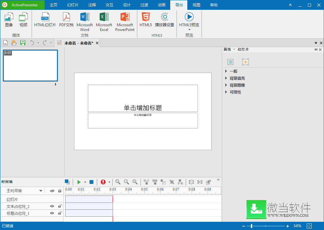Play the timeline preview
The width and height of the screenshot is (324, 230).
(x=79, y=182)
